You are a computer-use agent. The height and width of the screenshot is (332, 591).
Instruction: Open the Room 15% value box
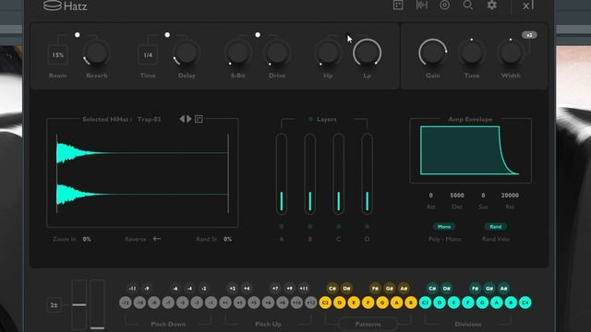tap(57, 55)
